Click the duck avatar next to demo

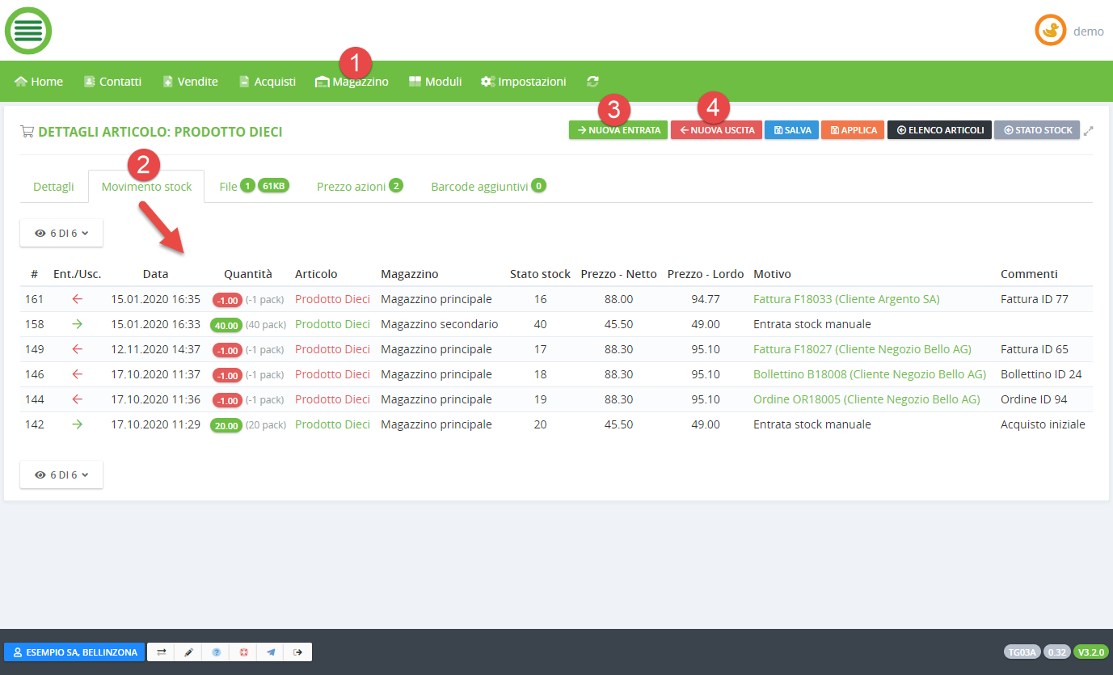click(x=1050, y=31)
